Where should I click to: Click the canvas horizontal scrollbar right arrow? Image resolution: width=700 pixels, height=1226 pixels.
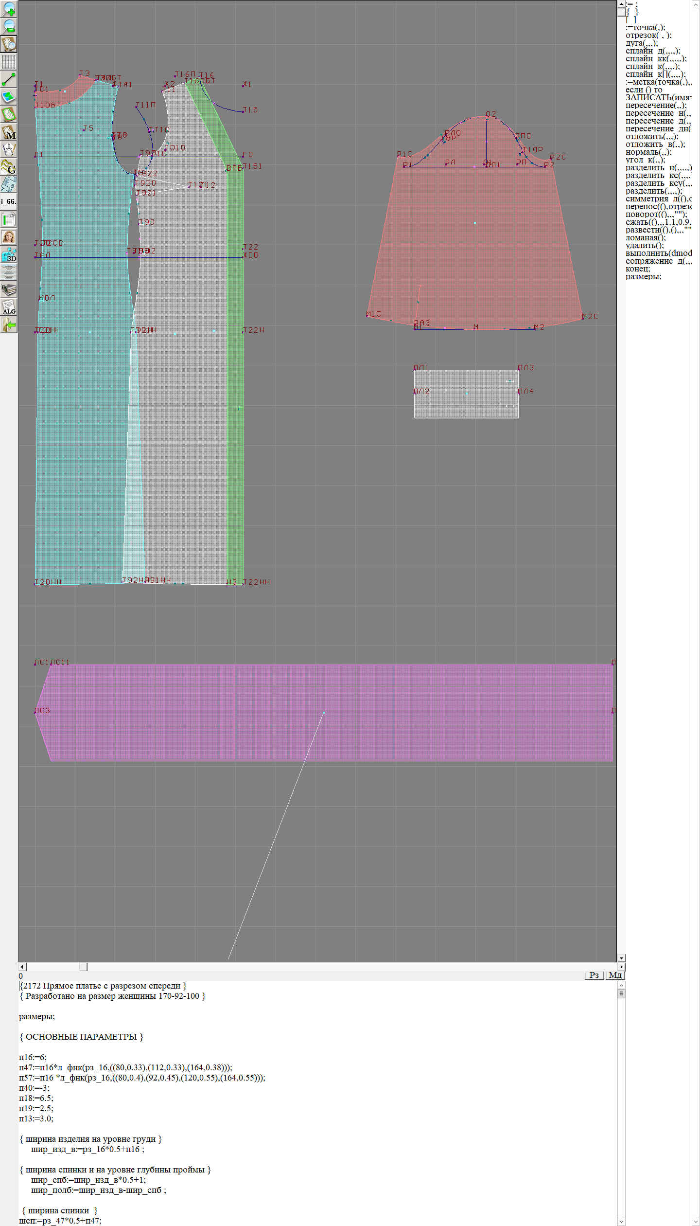[621, 966]
